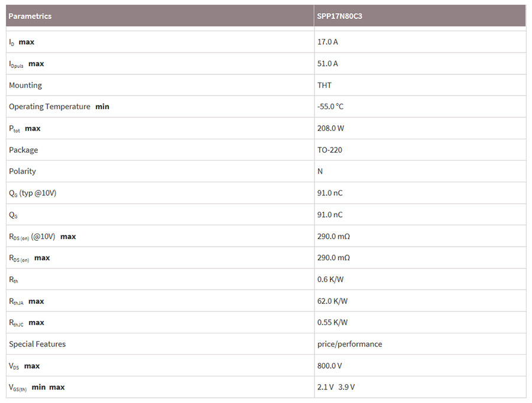Select the "N" polarity value
The image size is (532, 403).
(x=320, y=171)
